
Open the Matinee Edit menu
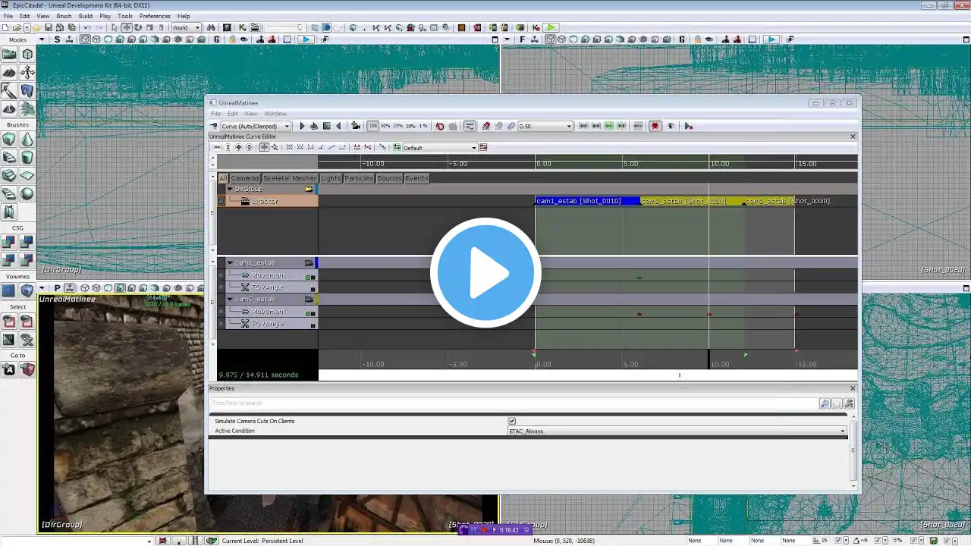tap(232, 114)
